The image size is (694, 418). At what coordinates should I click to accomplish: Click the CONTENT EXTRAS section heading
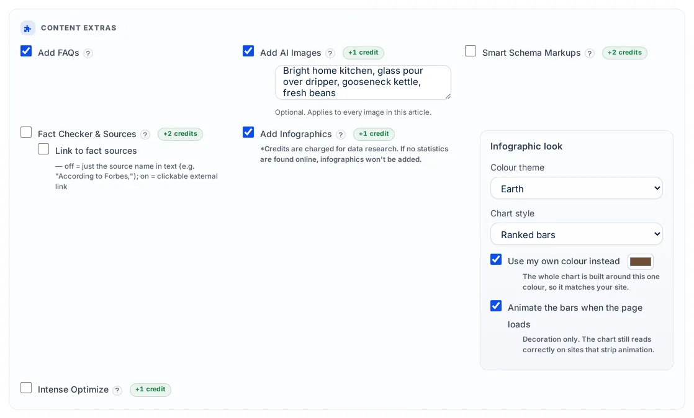point(79,28)
